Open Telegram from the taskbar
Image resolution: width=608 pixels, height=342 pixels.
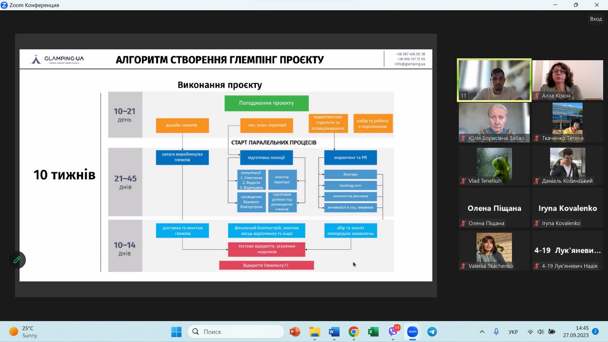[x=432, y=332]
